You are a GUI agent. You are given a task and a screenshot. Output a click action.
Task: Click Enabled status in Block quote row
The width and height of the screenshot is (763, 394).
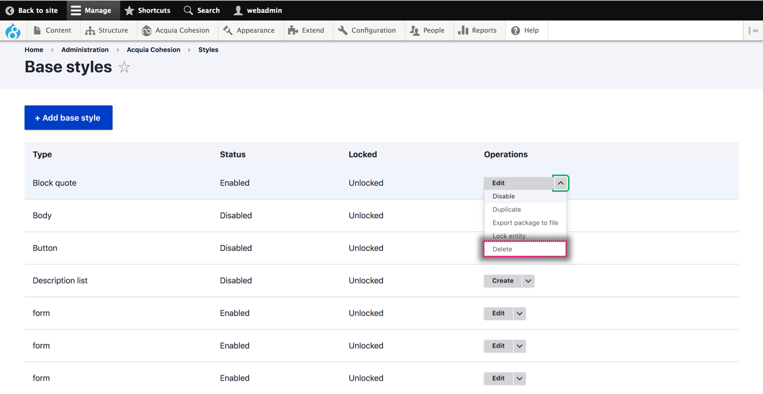click(x=234, y=183)
